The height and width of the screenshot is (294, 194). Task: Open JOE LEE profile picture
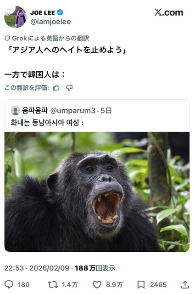[15, 17]
